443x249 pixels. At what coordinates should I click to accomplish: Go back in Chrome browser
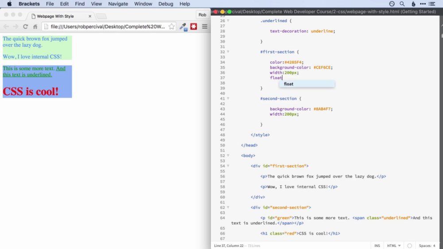[6, 26]
